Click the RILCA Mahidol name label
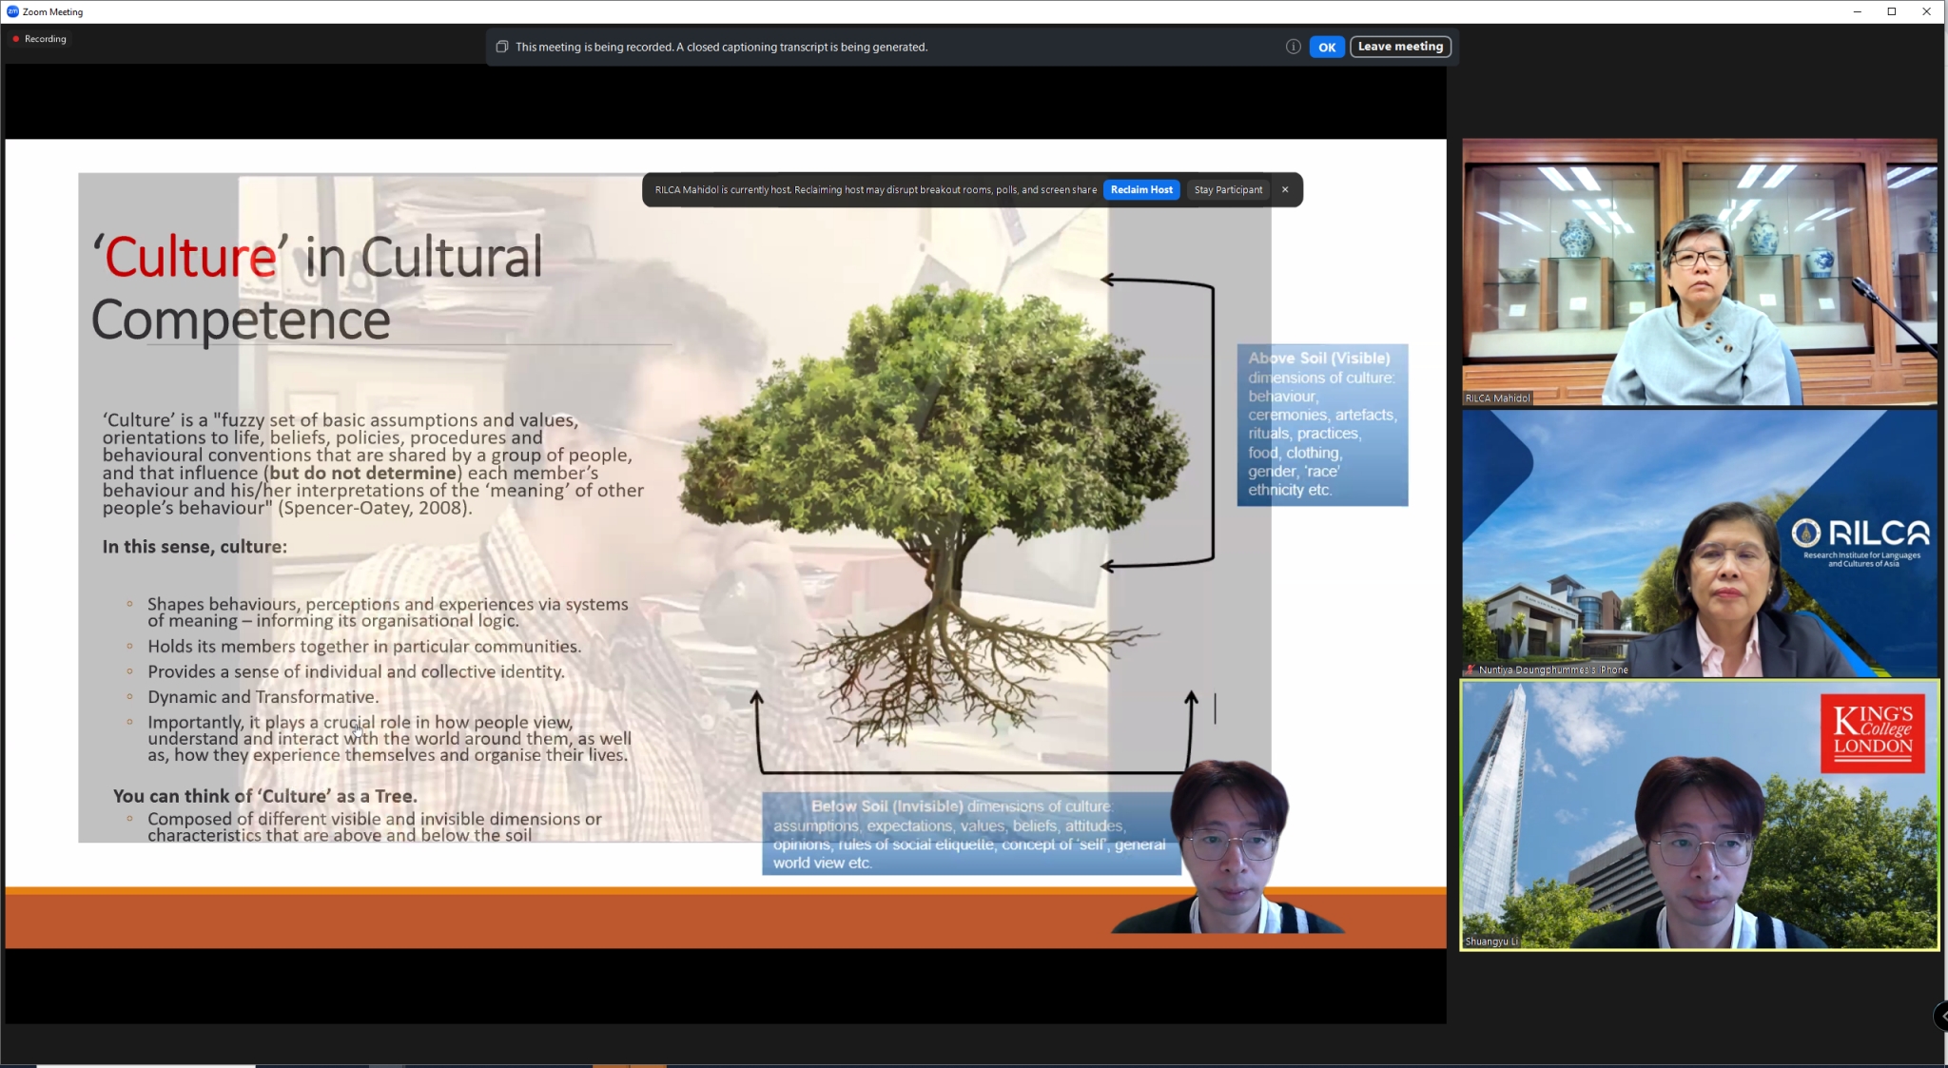This screenshot has height=1068, width=1948. (x=1497, y=398)
